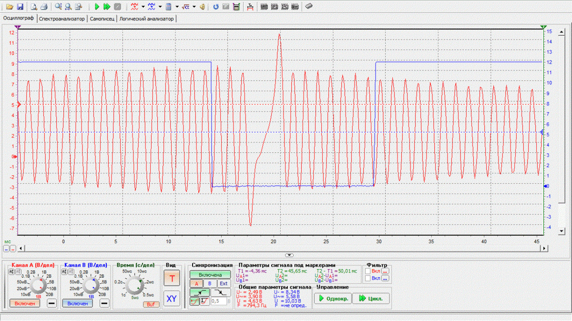Open dropdown arrow next to blue waveform icon

coord(160,7)
